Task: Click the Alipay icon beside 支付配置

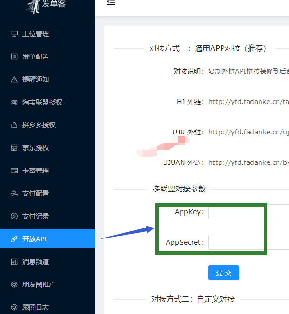Action: point(14,193)
